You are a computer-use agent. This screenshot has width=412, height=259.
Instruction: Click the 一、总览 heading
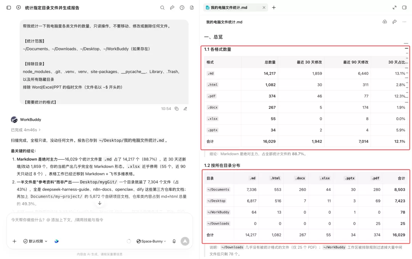point(213,37)
